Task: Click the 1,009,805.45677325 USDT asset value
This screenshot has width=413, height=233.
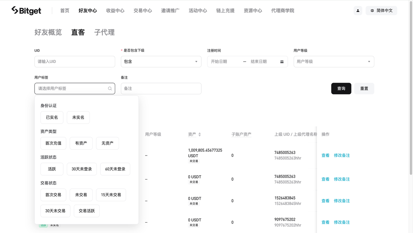Action: [x=205, y=153]
